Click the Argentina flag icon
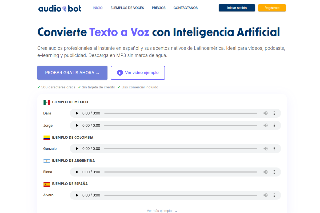Viewport: 320px width, 213px height. (47, 161)
